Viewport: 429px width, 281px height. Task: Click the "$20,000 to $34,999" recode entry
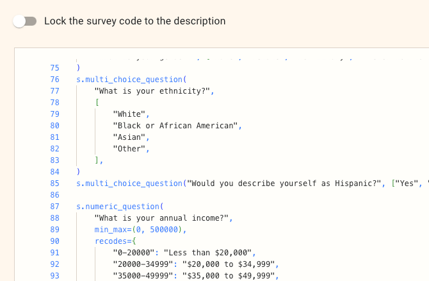tap(229, 264)
